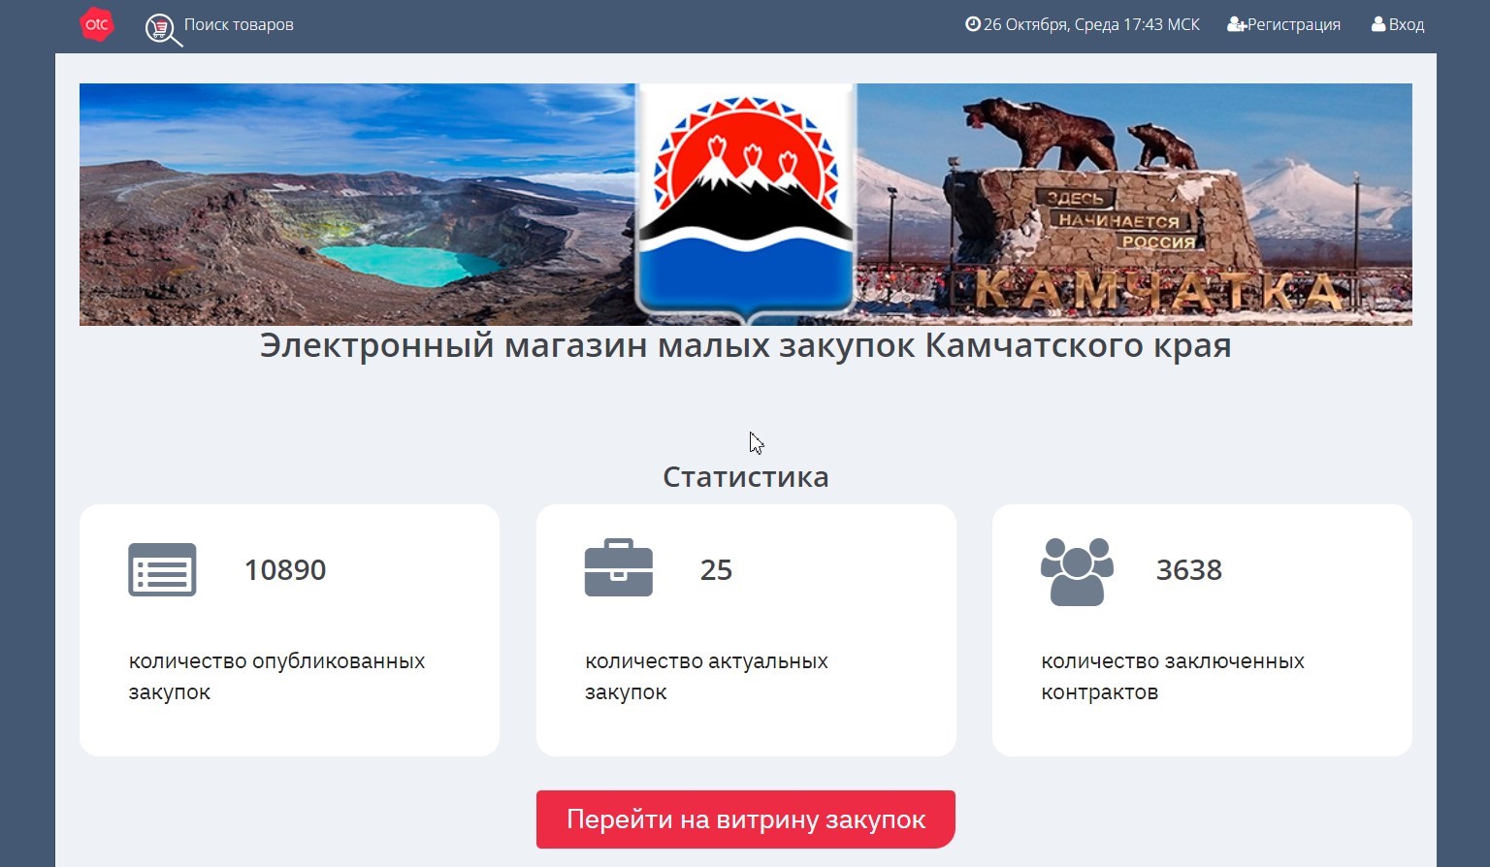Click the add-user icon next to Регистрация
The height and width of the screenshot is (867, 1490).
pyautogui.click(x=1237, y=24)
